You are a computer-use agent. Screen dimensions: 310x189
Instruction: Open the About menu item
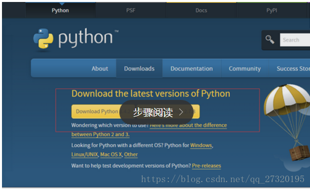tap(100, 69)
